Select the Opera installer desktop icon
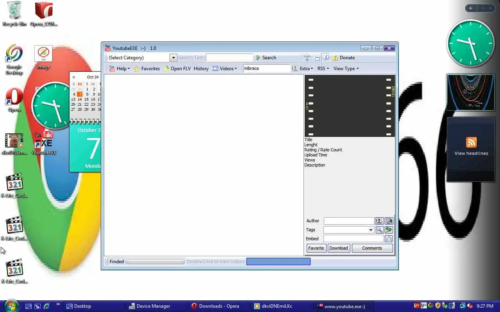The width and height of the screenshot is (500, 312). [44, 14]
